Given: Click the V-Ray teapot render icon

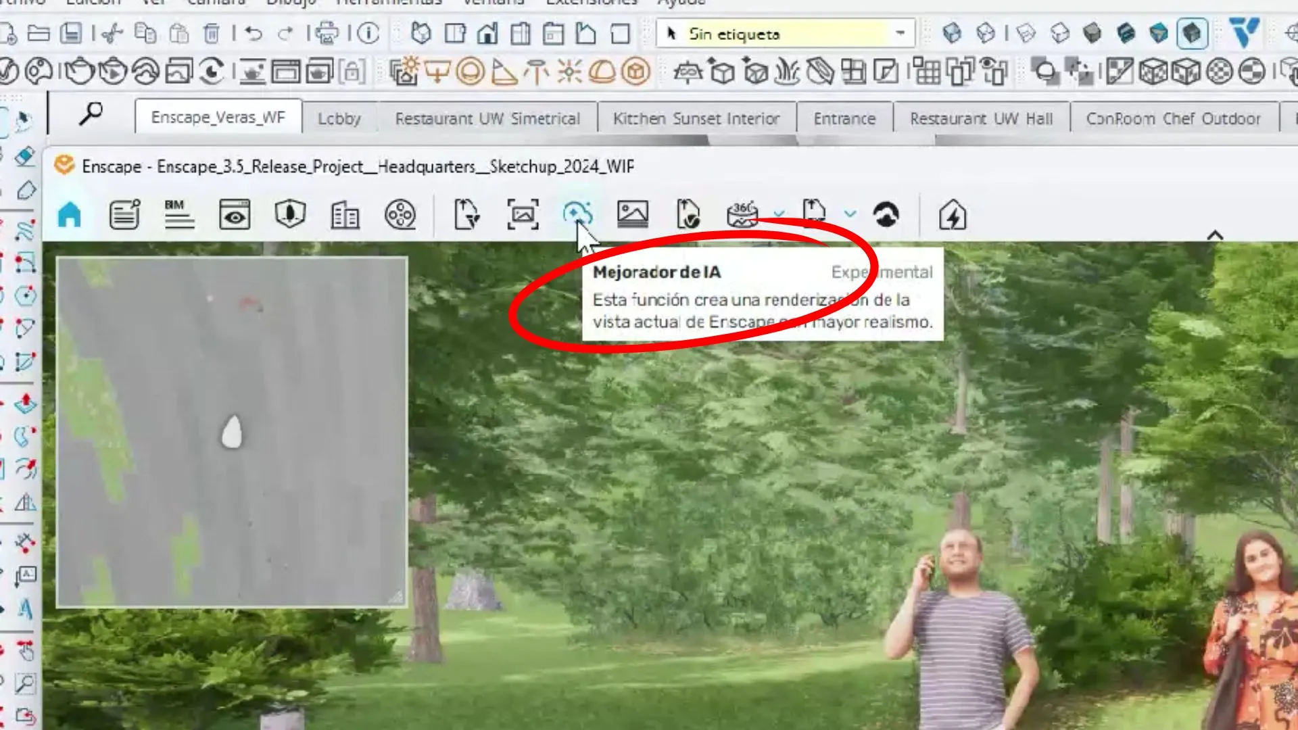Looking at the screenshot, I should [x=79, y=71].
